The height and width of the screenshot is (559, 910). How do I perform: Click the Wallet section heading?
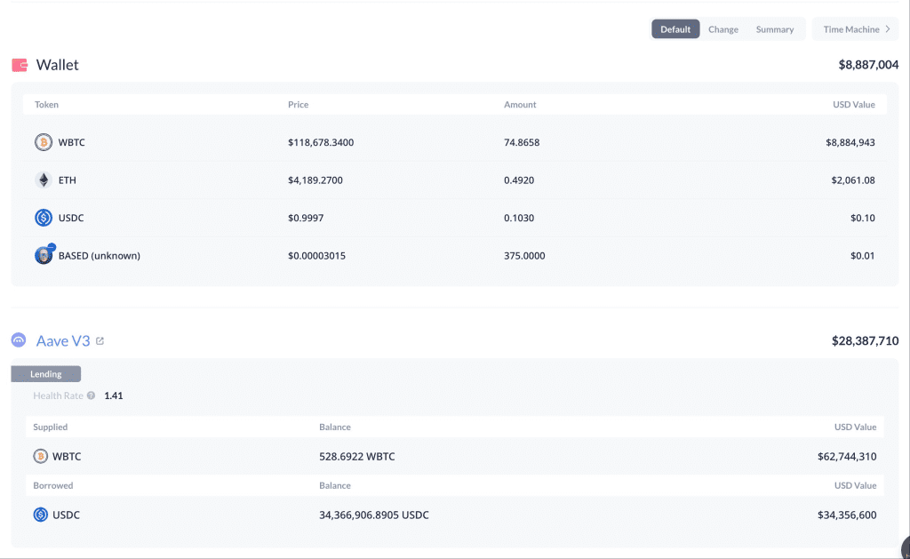(x=57, y=65)
